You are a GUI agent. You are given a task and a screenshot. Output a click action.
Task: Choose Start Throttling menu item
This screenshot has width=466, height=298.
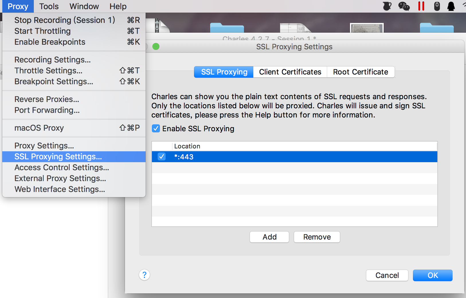pyautogui.click(x=74, y=31)
